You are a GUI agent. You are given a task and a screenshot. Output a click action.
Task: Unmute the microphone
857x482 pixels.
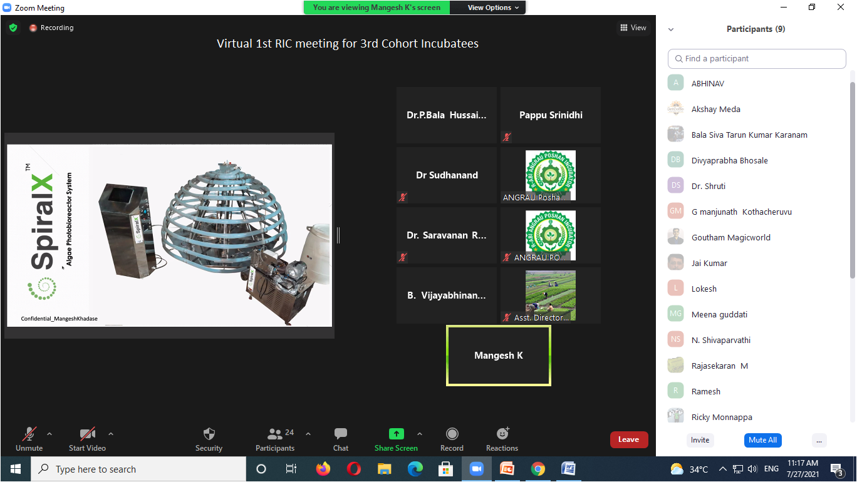click(29, 434)
